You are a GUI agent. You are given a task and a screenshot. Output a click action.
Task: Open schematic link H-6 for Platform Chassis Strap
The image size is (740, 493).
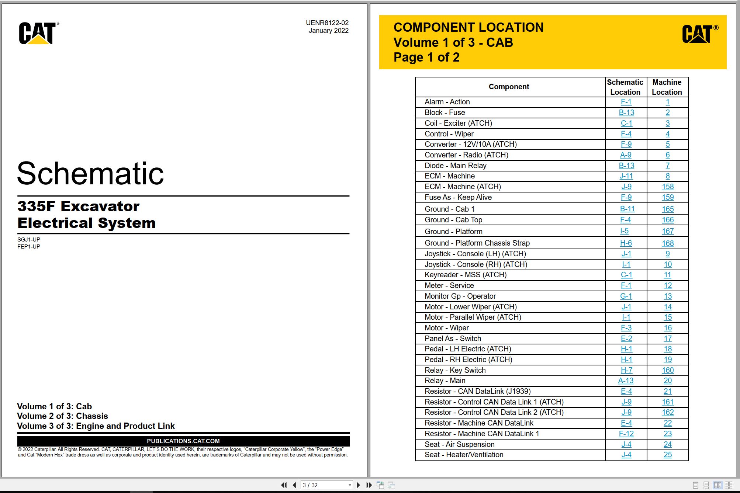(626, 243)
